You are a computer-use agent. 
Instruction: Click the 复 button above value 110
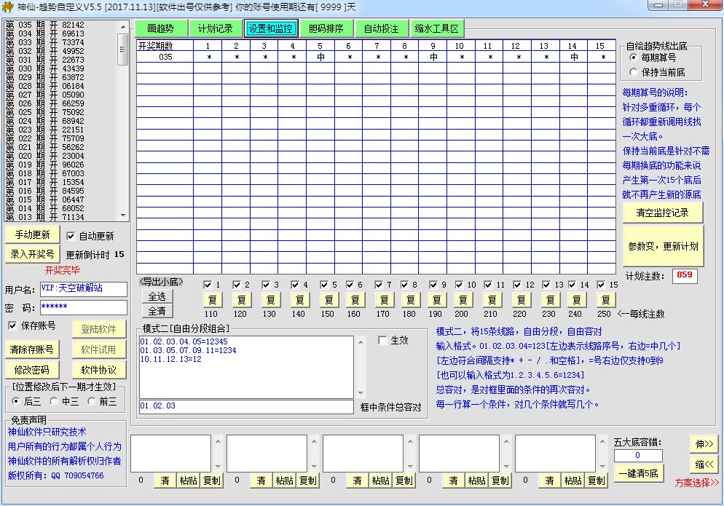[212, 299]
